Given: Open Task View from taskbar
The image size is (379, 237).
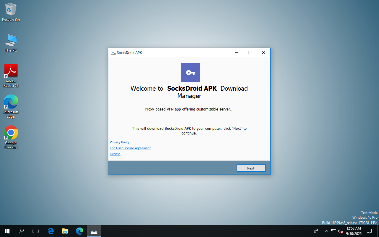Looking at the screenshot, I should tap(36, 231).
